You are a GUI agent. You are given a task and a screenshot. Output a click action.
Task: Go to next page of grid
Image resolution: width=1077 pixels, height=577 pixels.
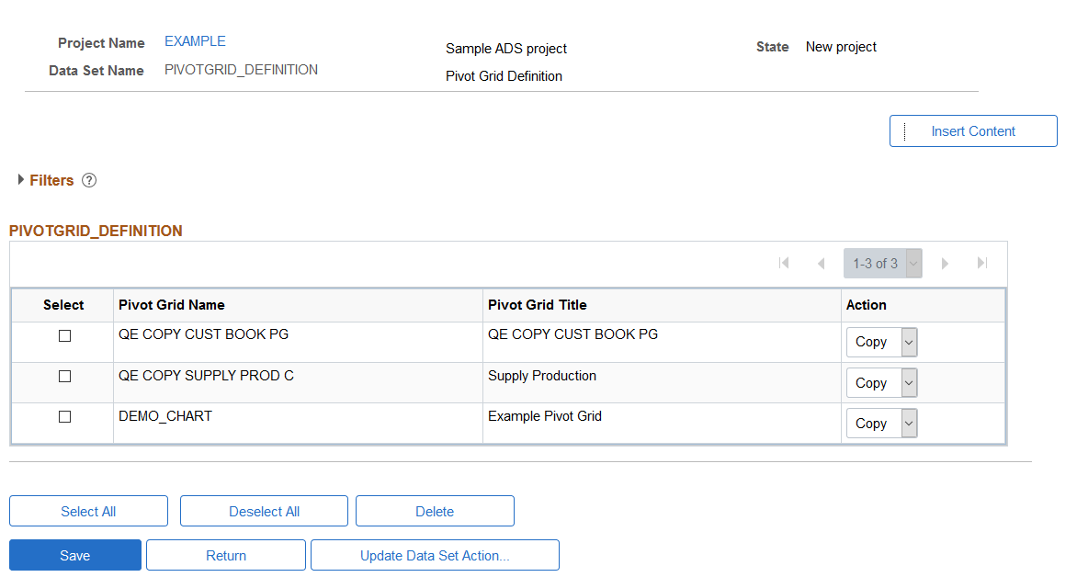945,263
